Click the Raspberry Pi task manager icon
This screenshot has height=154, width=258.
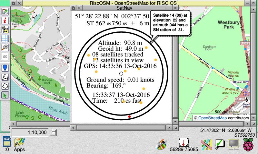[x=248, y=145]
